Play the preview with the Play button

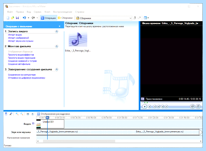(145, 107)
